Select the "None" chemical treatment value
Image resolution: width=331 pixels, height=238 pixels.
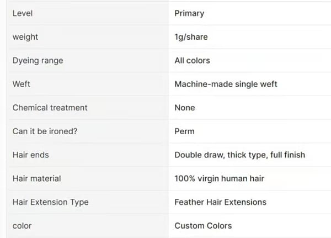click(x=185, y=108)
